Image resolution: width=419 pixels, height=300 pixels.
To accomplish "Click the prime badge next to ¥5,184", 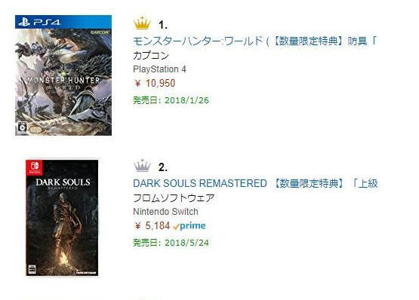I will coord(189,226).
